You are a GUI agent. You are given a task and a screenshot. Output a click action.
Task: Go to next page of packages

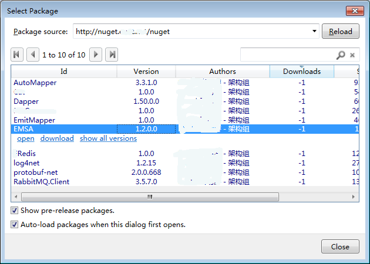click(96, 55)
